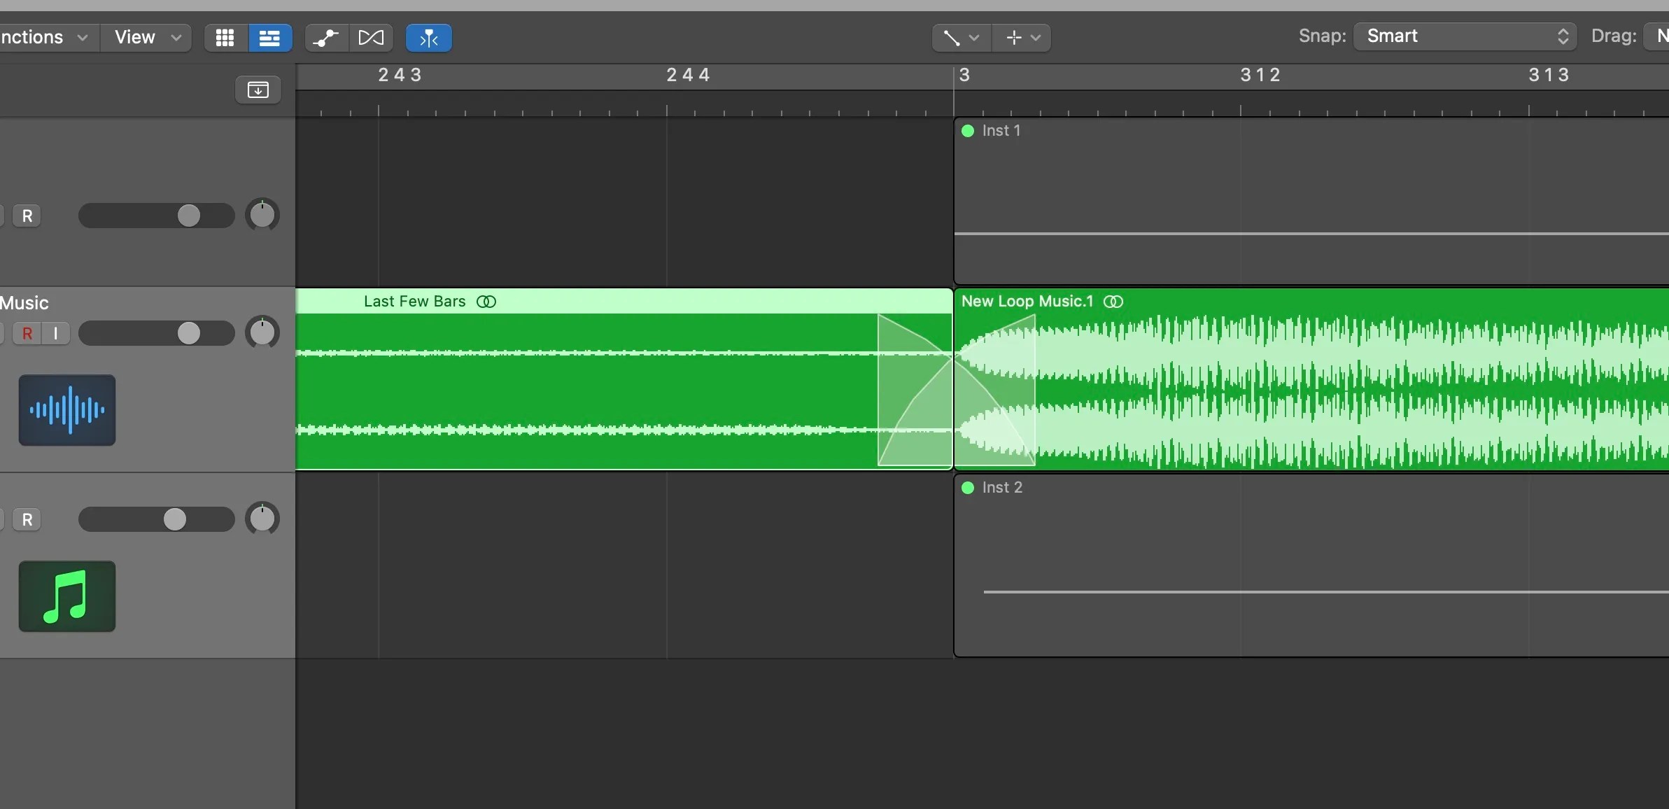Click the volume slider on the Music track
Viewport: 1669px width, 809px height.
(188, 333)
